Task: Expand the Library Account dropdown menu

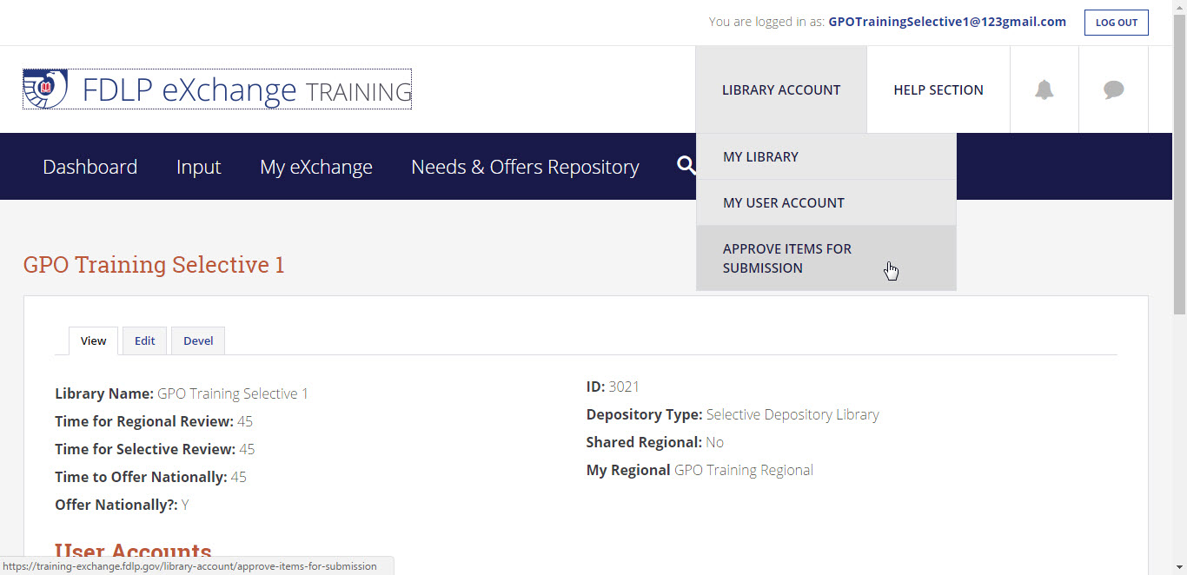Action: 781,89
